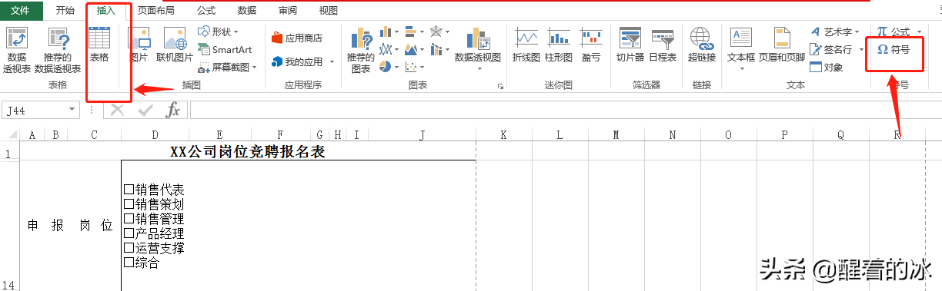942x291 pixels.
Task: Select column J header
Action: click(x=423, y=135)
